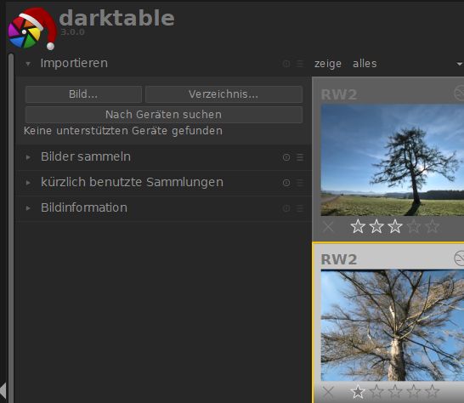Collapse the Importieren module
The height and width of the screenshot is (403, 464).
[28, 64]
